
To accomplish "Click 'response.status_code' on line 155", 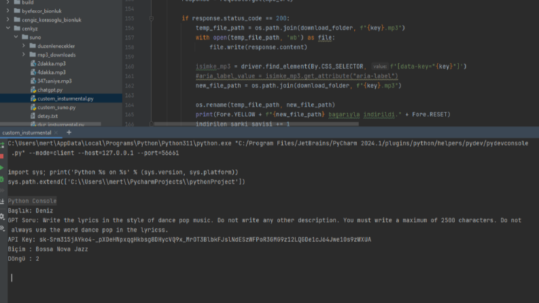I will [227, 18].
